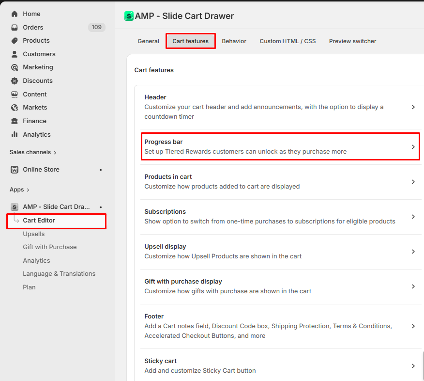Open Gift with Purchase submenu item
The height and width of the screenshot is (381, 424).
50,247
